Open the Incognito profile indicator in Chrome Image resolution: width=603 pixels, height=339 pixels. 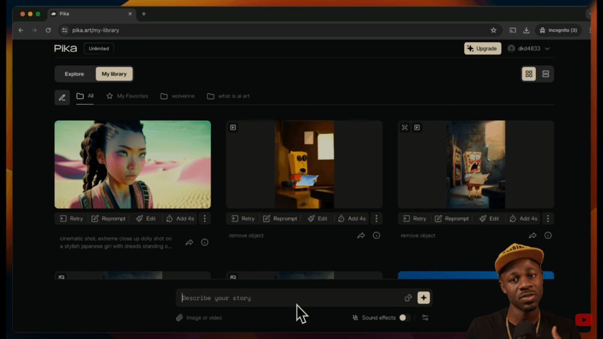click(558, 29)
